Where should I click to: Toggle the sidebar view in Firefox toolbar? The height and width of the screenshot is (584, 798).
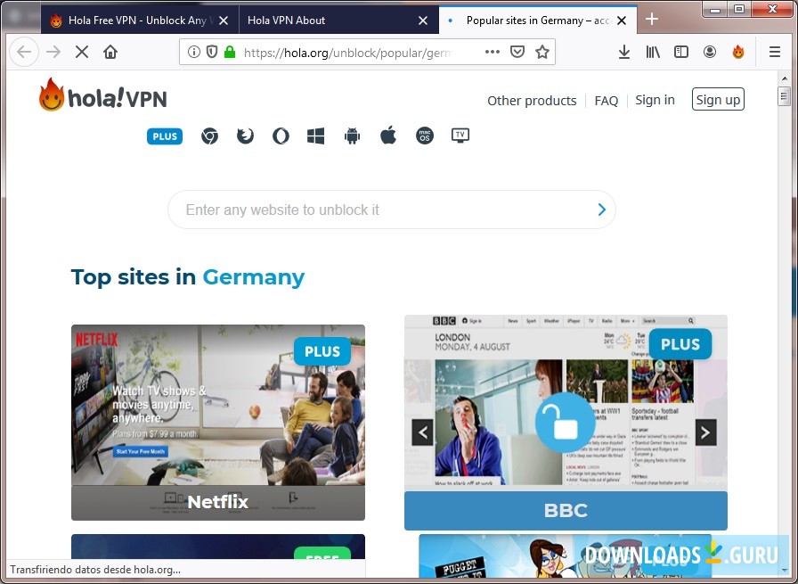tap(681, 51)
